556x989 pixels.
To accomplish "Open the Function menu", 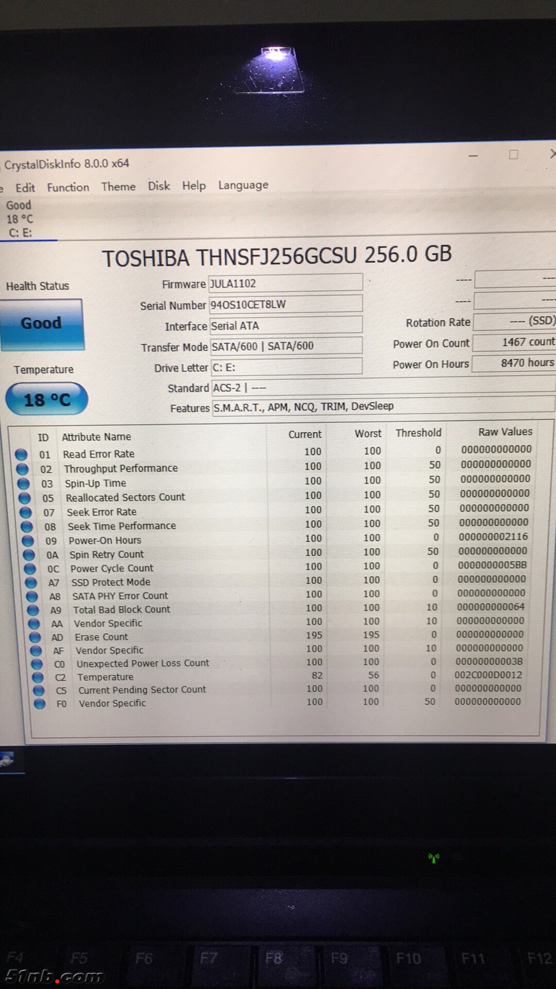I will (x=68, y=187).
